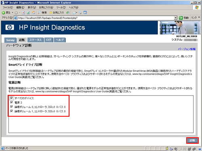Click the help icon in the status tray
The height and width of the screenshot is (151, 202).
click(200, 149)
